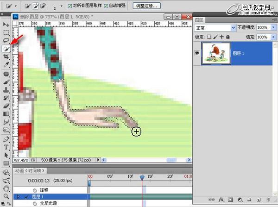The image size is (278, 207).
Task: Select the Horizontal Type tool
Action: click(x=6, y=147)
